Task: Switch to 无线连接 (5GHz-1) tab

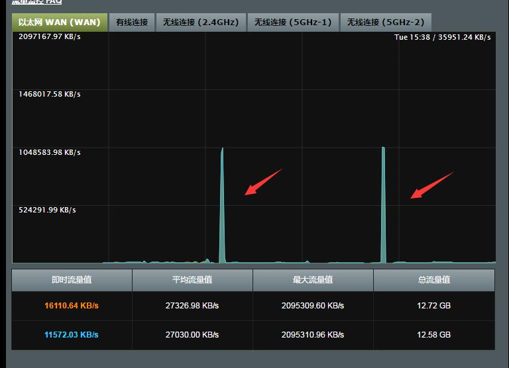Action: tap(293, 23)
